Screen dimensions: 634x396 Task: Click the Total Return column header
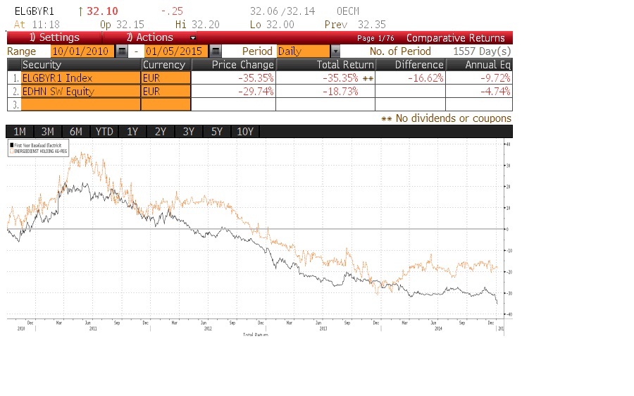point(325,64)
